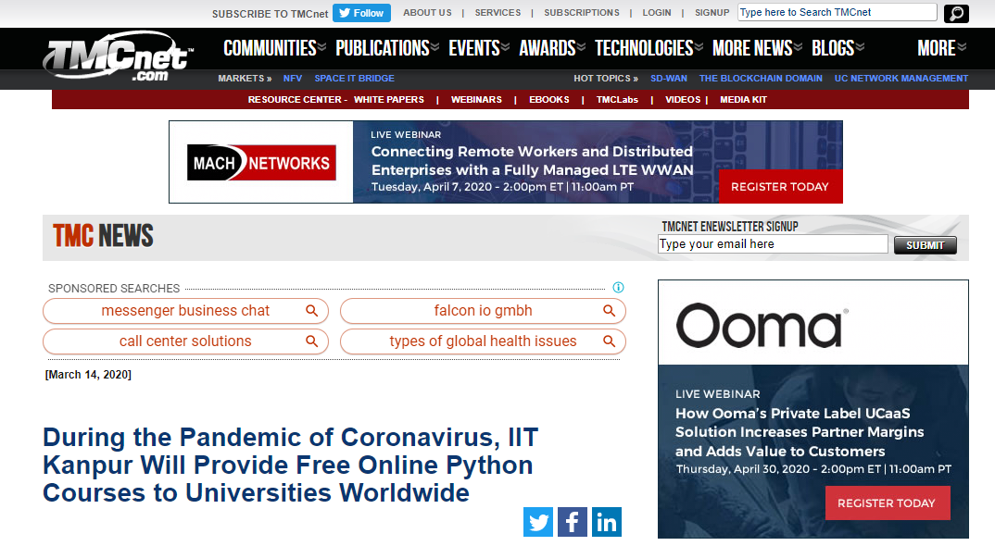Click Register Today in Ooma ad
The height and width of the screenshot is (546, 995).
point(888,503)
